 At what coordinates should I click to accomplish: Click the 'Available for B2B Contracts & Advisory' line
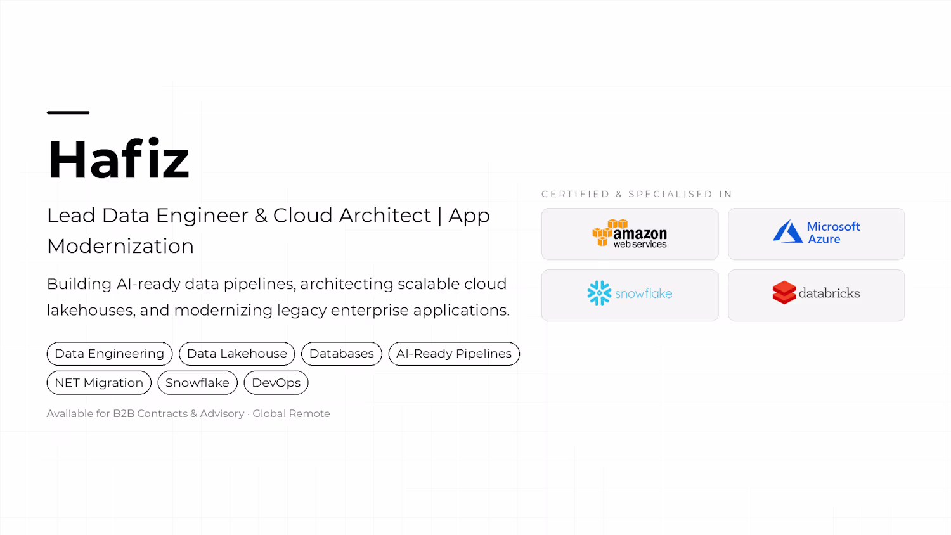188,413
